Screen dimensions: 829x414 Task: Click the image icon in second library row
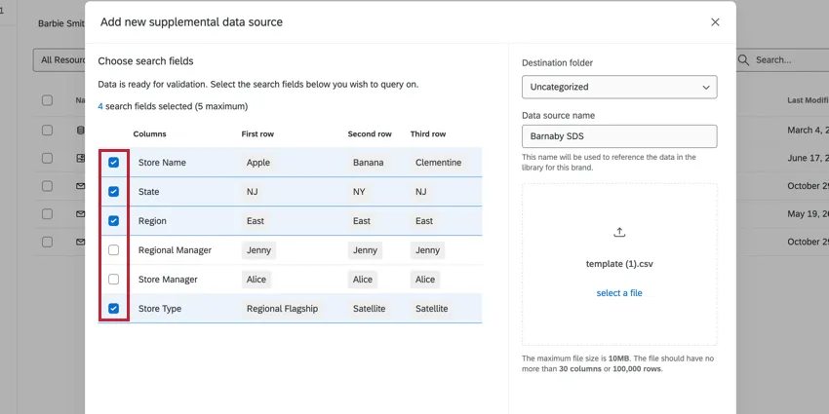coord(80,158)
